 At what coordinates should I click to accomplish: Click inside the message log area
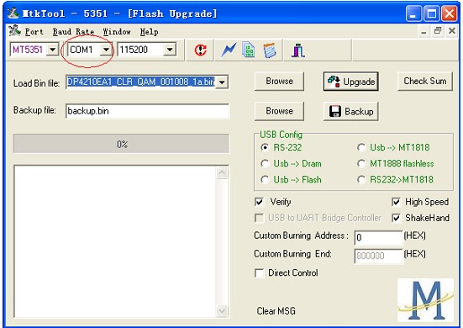(x=115, y=241)
